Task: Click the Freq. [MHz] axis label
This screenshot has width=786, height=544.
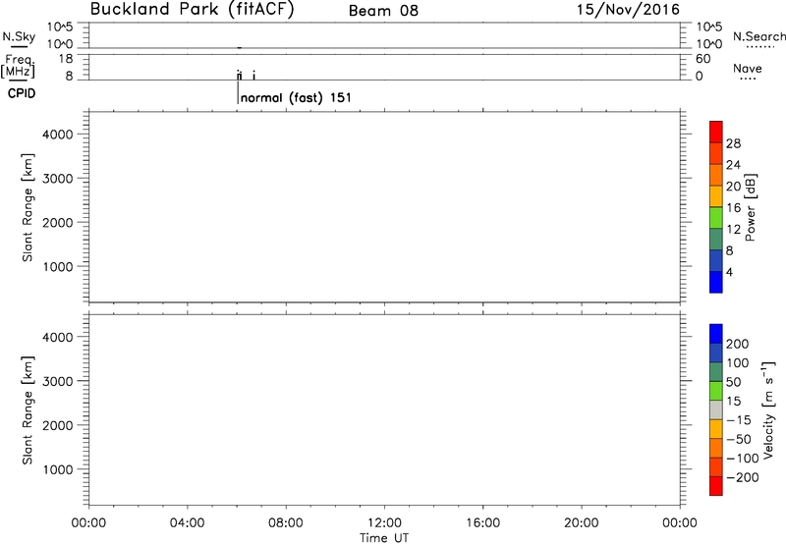Action: click(18, 66)
